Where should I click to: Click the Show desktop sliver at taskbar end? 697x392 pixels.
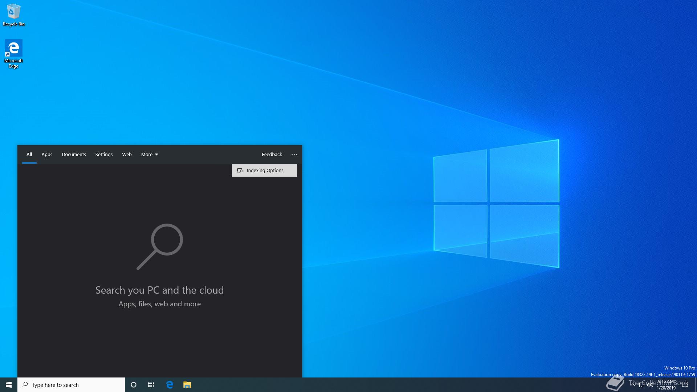pos(696,385)
